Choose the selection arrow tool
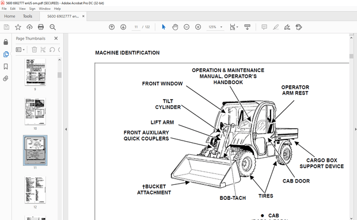Image resolution: width=357 pixels, height=220 pixels. pyautogui.click(x=164, y=27)
